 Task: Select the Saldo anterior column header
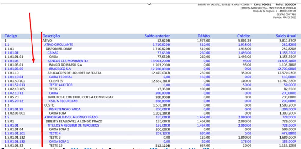157,36
